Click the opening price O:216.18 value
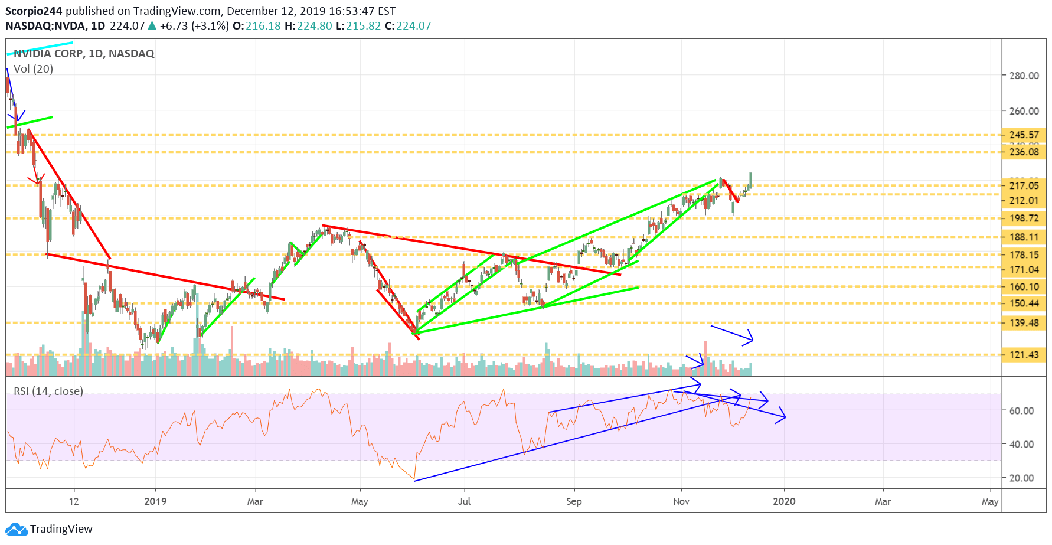 [x=257, y=26]
